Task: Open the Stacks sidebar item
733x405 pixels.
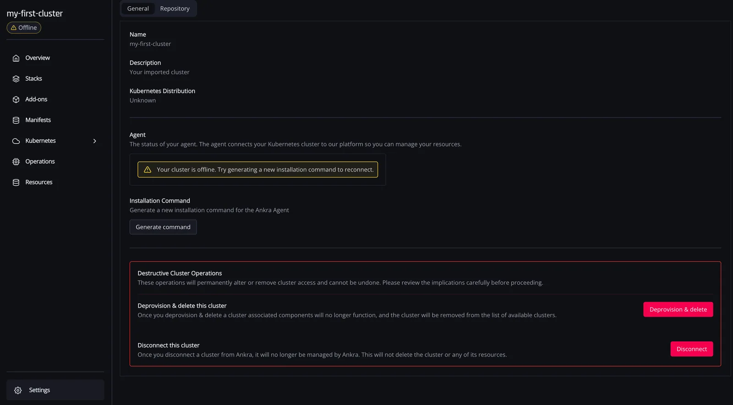Action: 55,79
